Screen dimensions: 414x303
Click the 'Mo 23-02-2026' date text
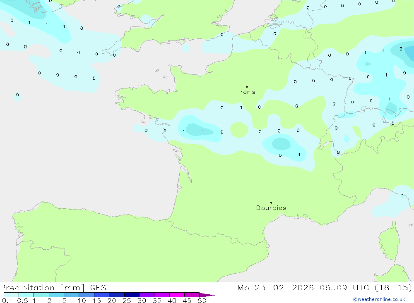coord(275,288)
